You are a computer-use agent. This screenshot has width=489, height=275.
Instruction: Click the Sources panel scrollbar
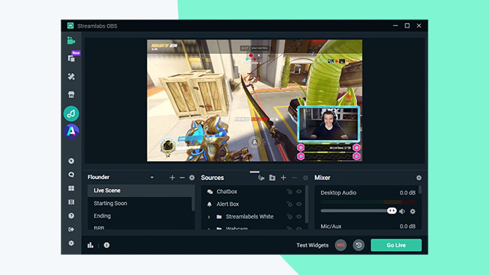pos(307,204)
